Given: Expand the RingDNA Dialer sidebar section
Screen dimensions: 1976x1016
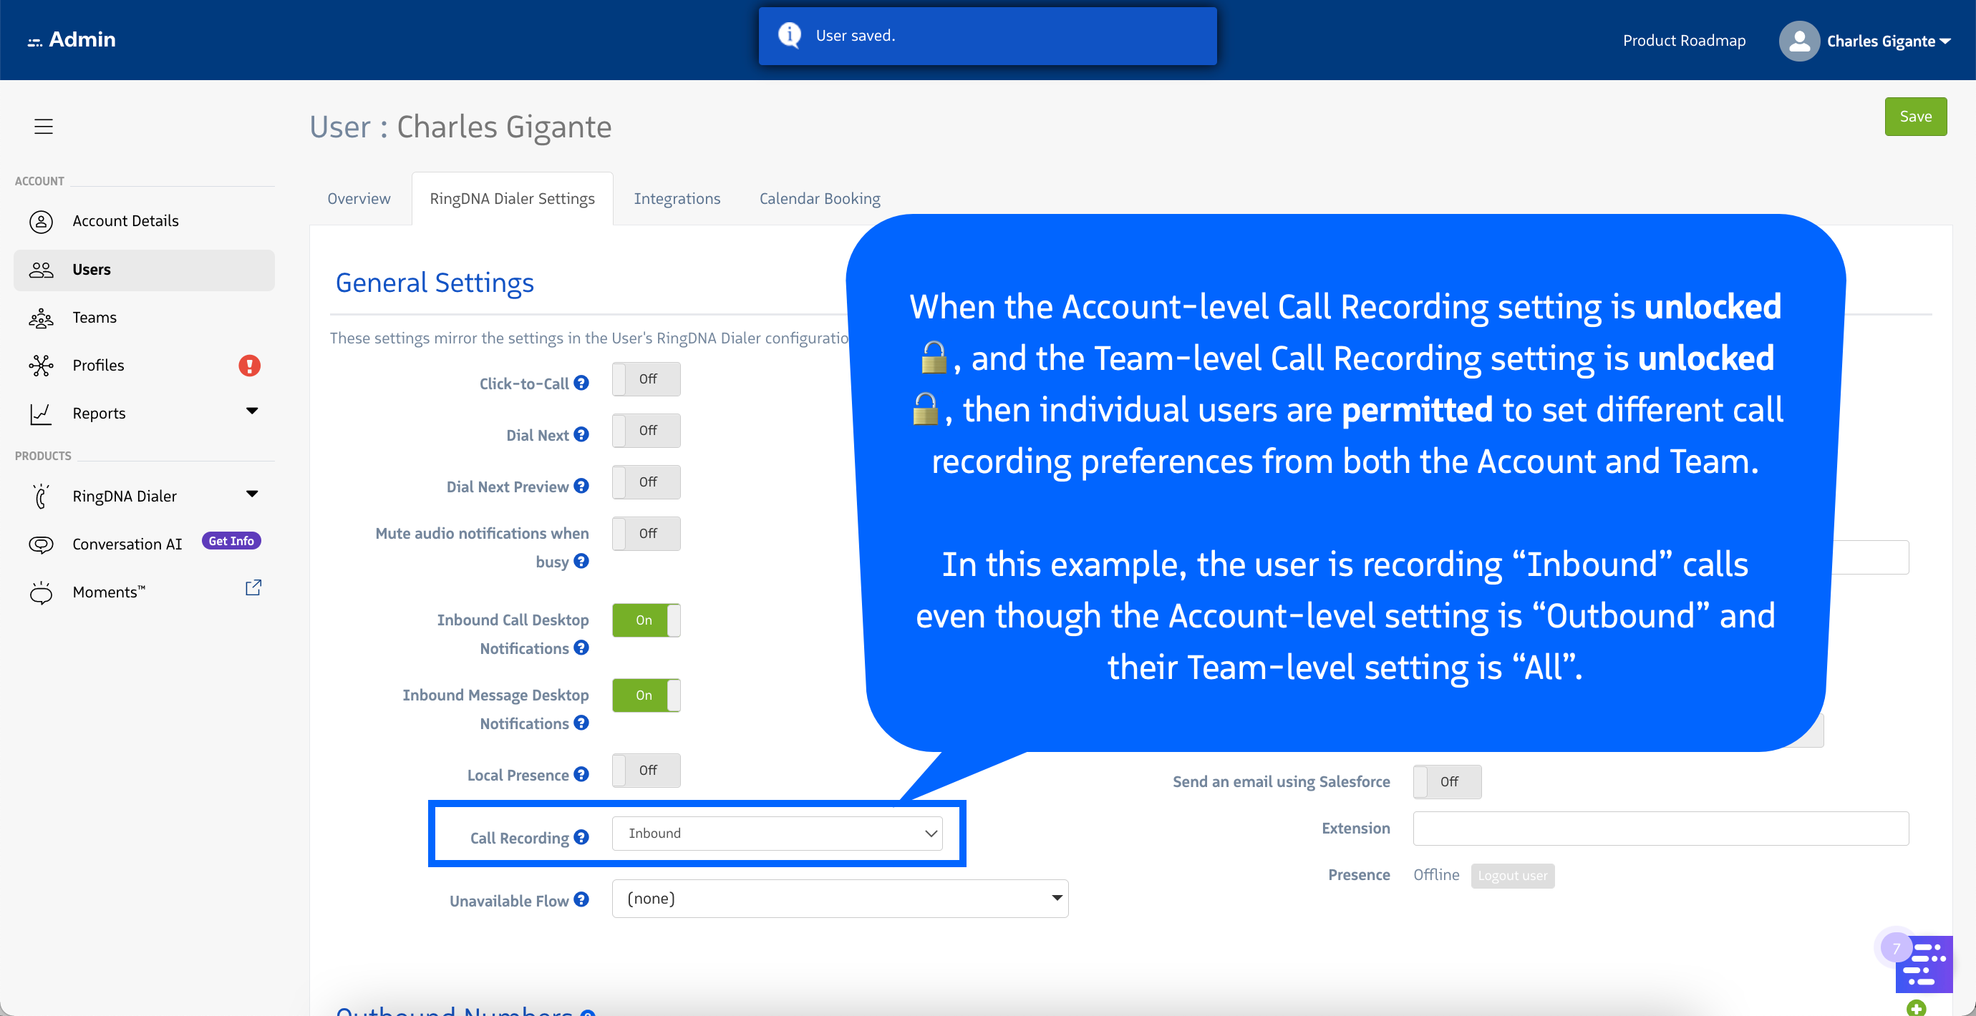Looking at the screenshot, I should point(251,494).
